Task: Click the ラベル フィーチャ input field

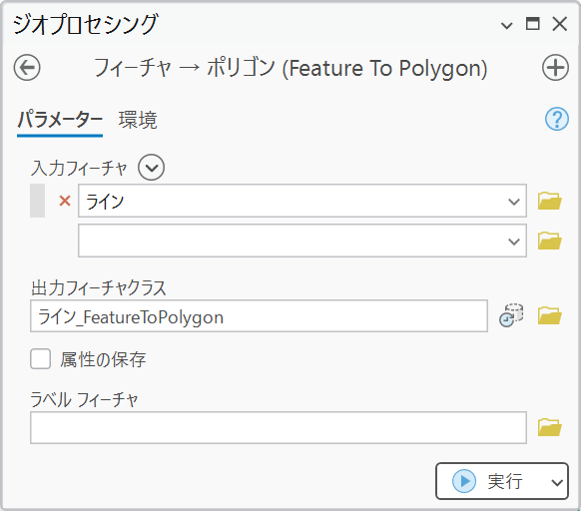Action: point(279,427)
